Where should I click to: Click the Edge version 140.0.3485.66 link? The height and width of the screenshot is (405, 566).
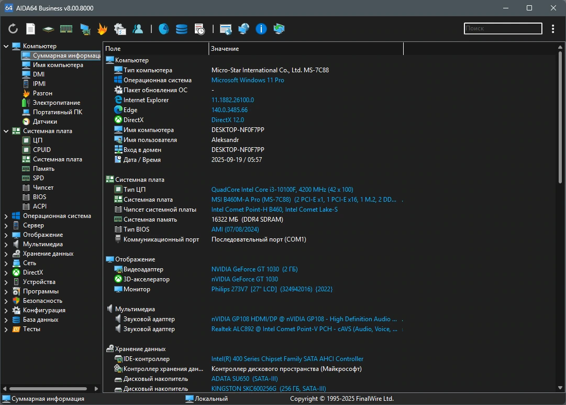229,110
